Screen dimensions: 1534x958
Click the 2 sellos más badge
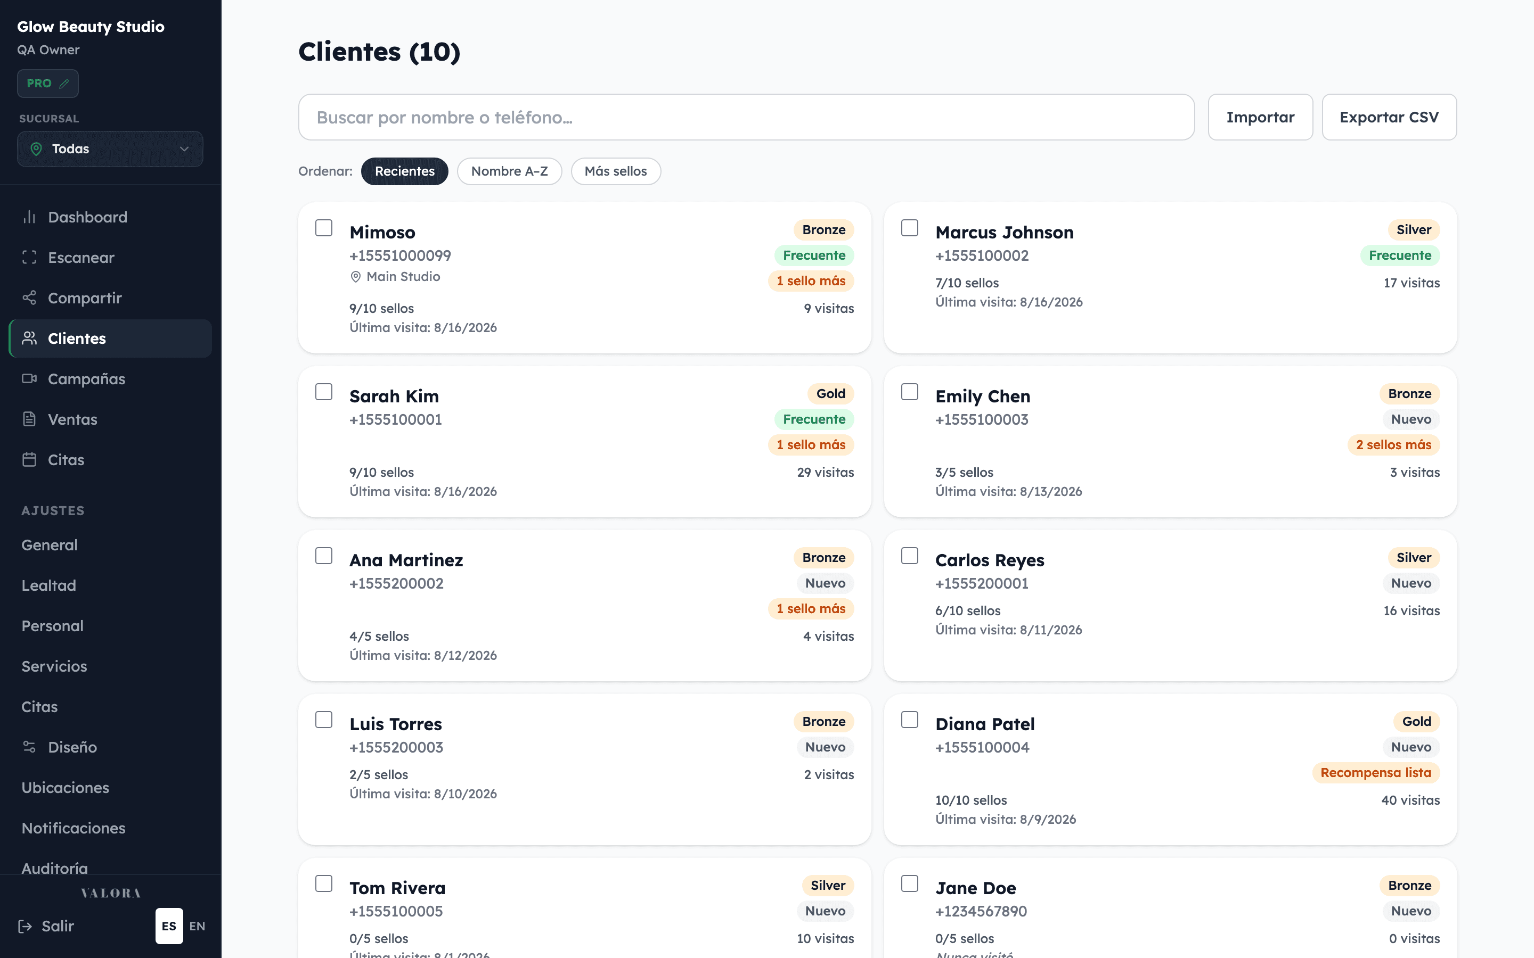coord(1393,445)
